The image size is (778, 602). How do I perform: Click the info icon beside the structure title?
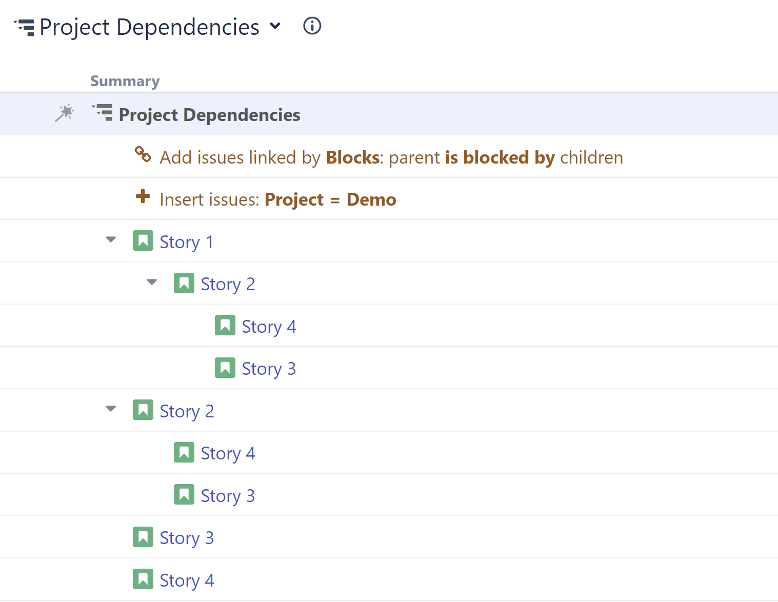(x=312, y=26)
